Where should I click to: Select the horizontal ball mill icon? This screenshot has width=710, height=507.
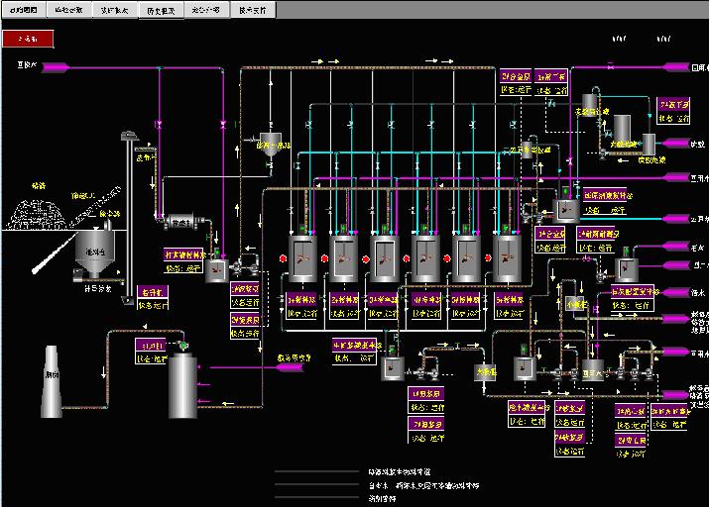(x=178, y=222)
